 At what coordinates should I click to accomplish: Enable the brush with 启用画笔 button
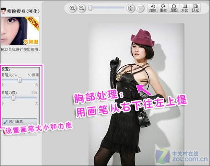(x=20, y=122)
